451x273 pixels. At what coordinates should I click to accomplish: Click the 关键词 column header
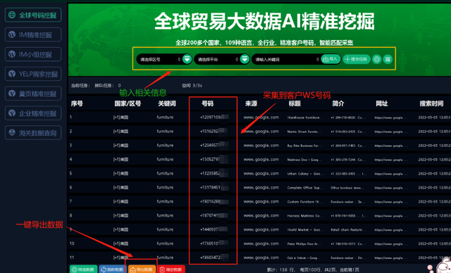click(167, 103)
